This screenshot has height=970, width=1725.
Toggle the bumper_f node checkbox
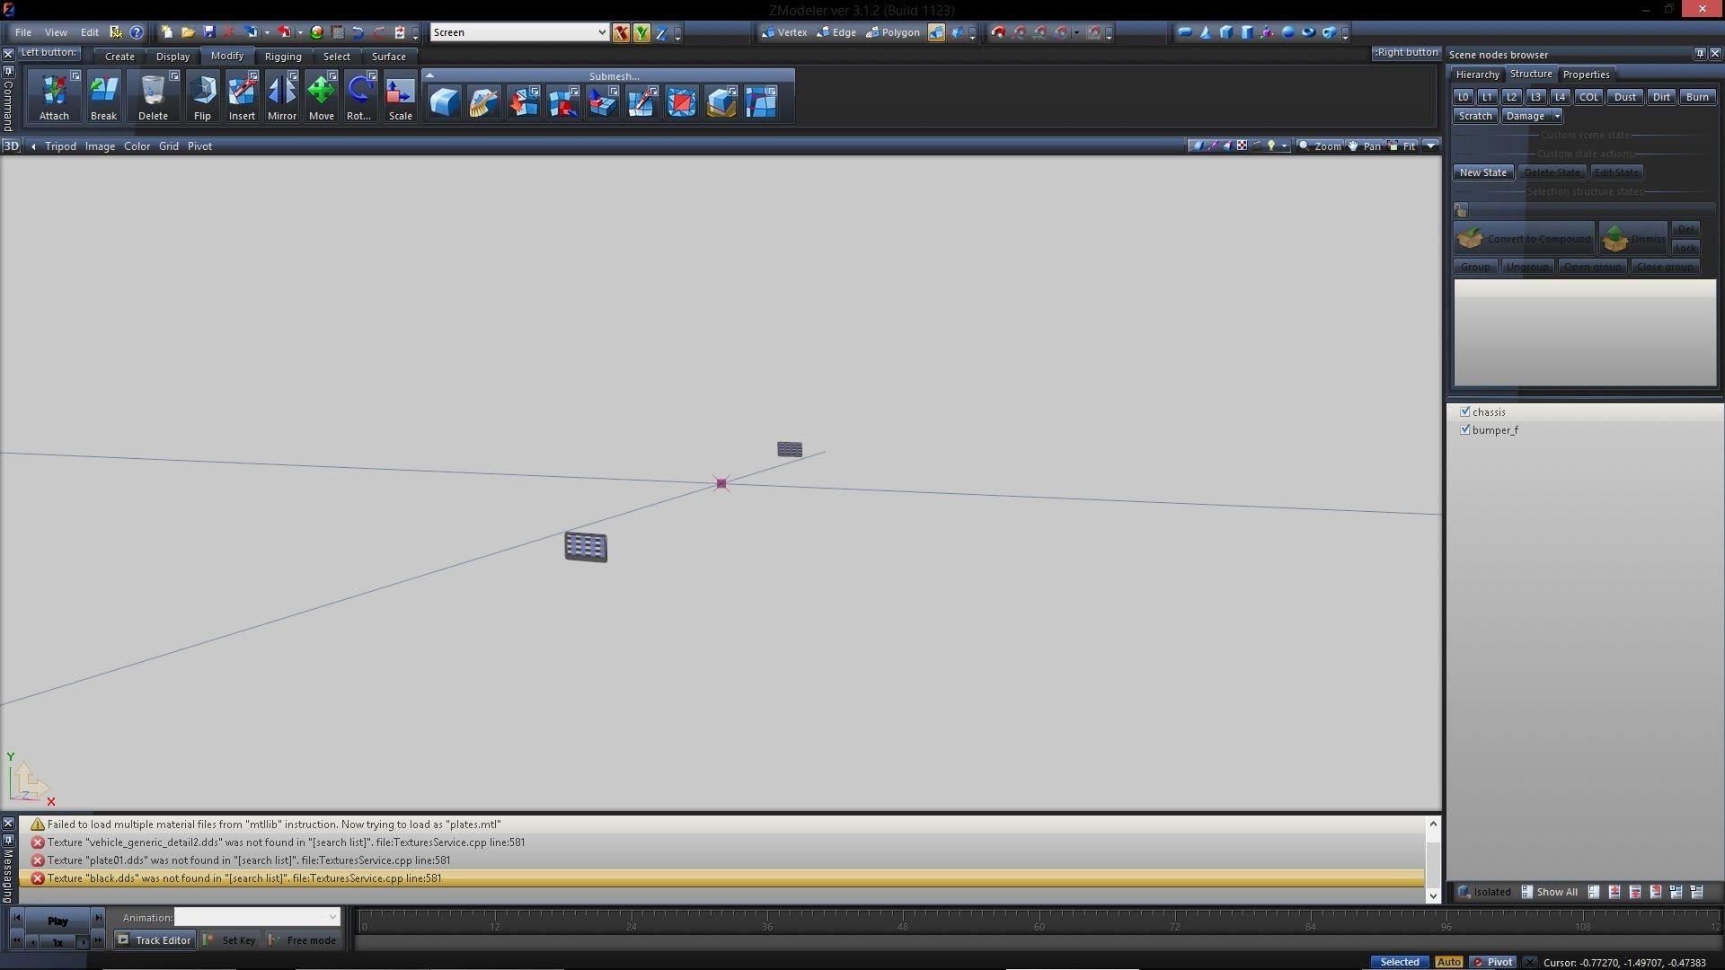point(1465,430)
